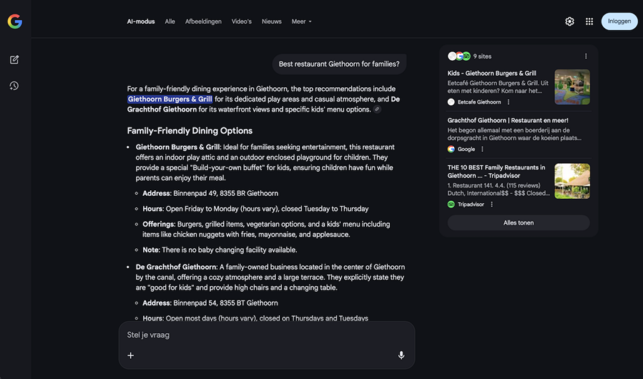Switch to the Video's tab
The height and width of the screenshot is (379, 643).
[242, 21]
